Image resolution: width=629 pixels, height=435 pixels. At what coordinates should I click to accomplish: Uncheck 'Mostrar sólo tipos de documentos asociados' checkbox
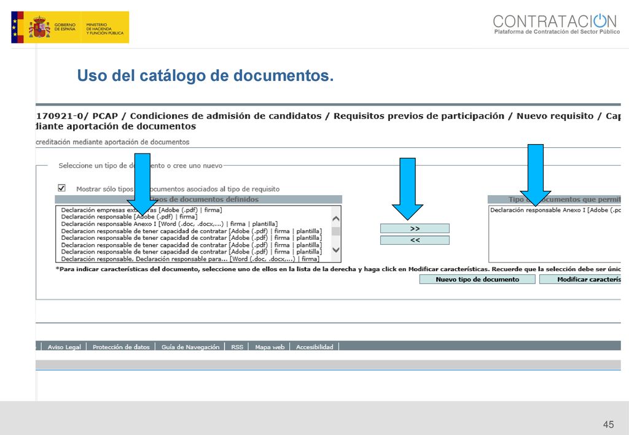click(62, 188)
